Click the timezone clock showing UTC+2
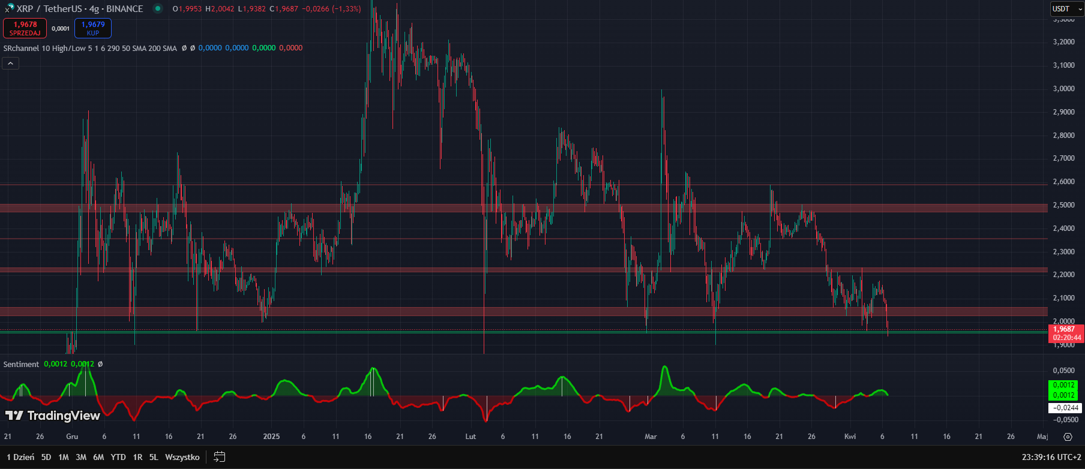This screenshot has height=469, width=1085. 1051,457
